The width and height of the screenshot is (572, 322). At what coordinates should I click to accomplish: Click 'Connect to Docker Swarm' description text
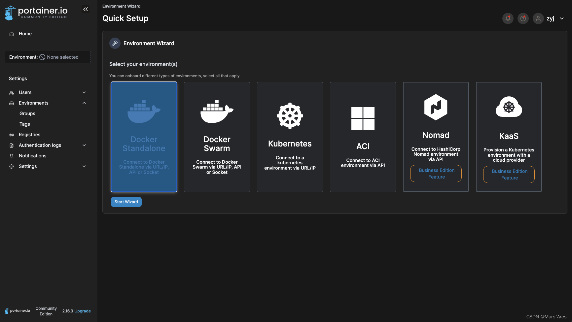coord(217,167)
